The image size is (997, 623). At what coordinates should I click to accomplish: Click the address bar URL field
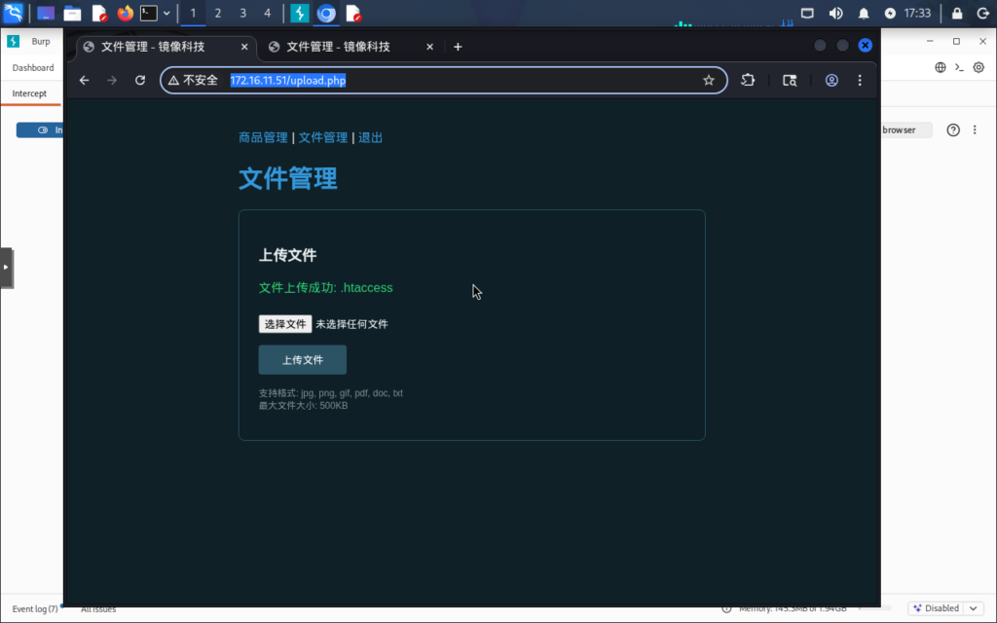pos(438,81)
